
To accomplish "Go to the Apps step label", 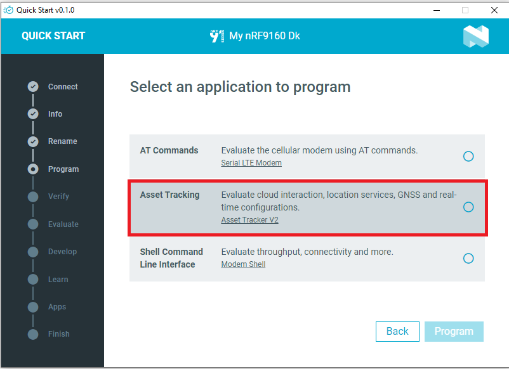I will (x=57, y=307).
